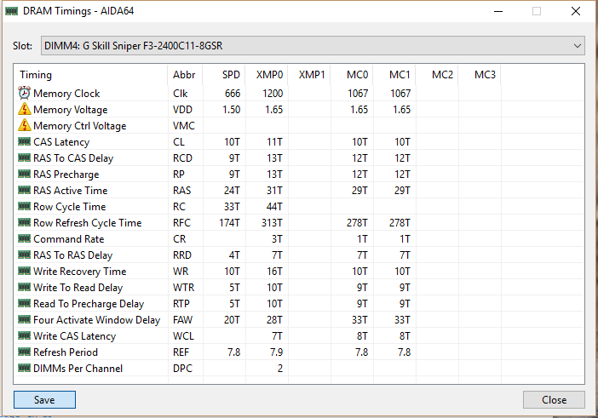
Task: Click the RAM icon beside Write CAS Latency
Action: [25, 336]
